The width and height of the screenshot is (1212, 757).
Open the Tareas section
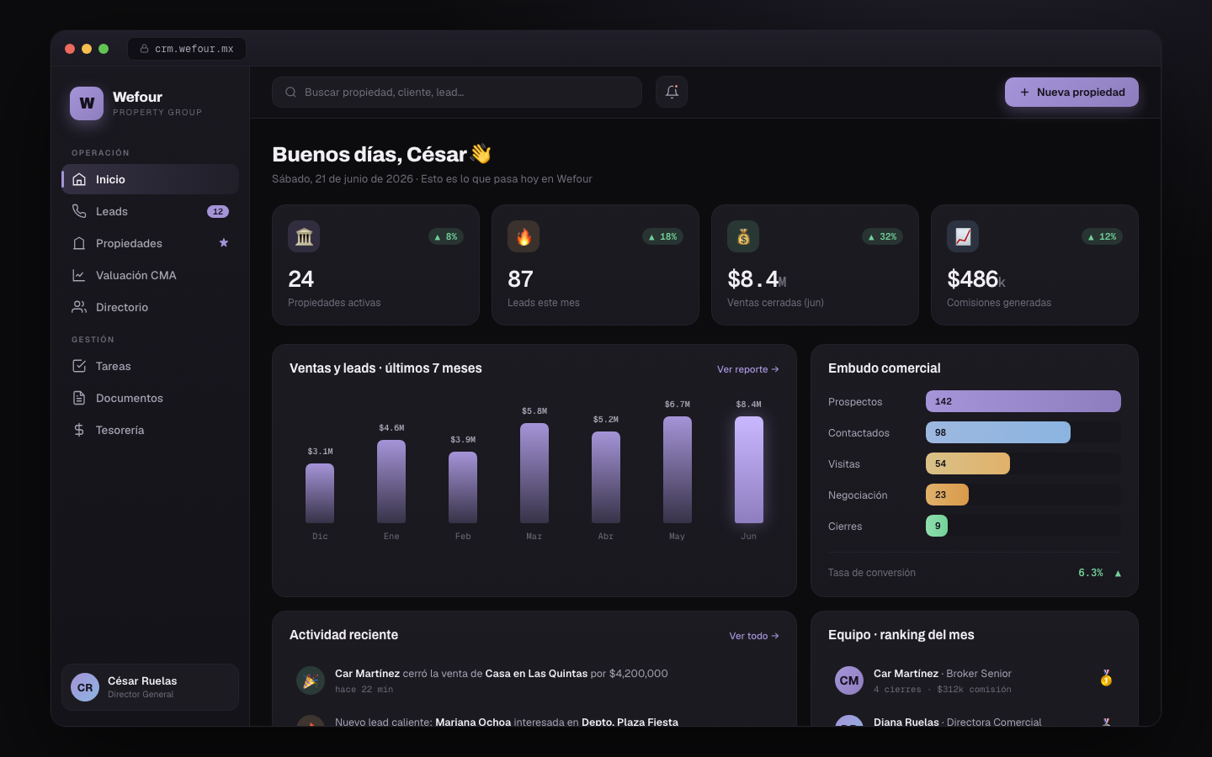pyautogui.click(x=150, y=366)
